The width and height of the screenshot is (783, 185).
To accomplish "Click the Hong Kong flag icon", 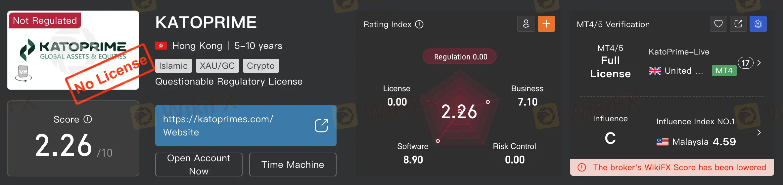I will pos(161,46).
